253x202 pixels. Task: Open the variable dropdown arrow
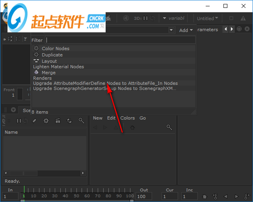pyautogui.click(x=164, y=18)
